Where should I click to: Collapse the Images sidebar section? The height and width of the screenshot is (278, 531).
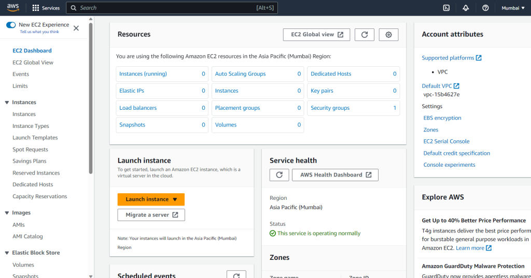point(7,213)
